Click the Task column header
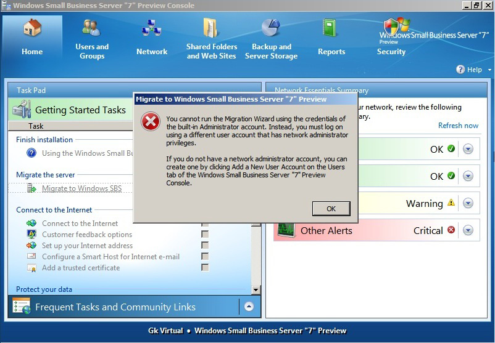The height and width of the screenshot is (343, 495). (36, 126)
